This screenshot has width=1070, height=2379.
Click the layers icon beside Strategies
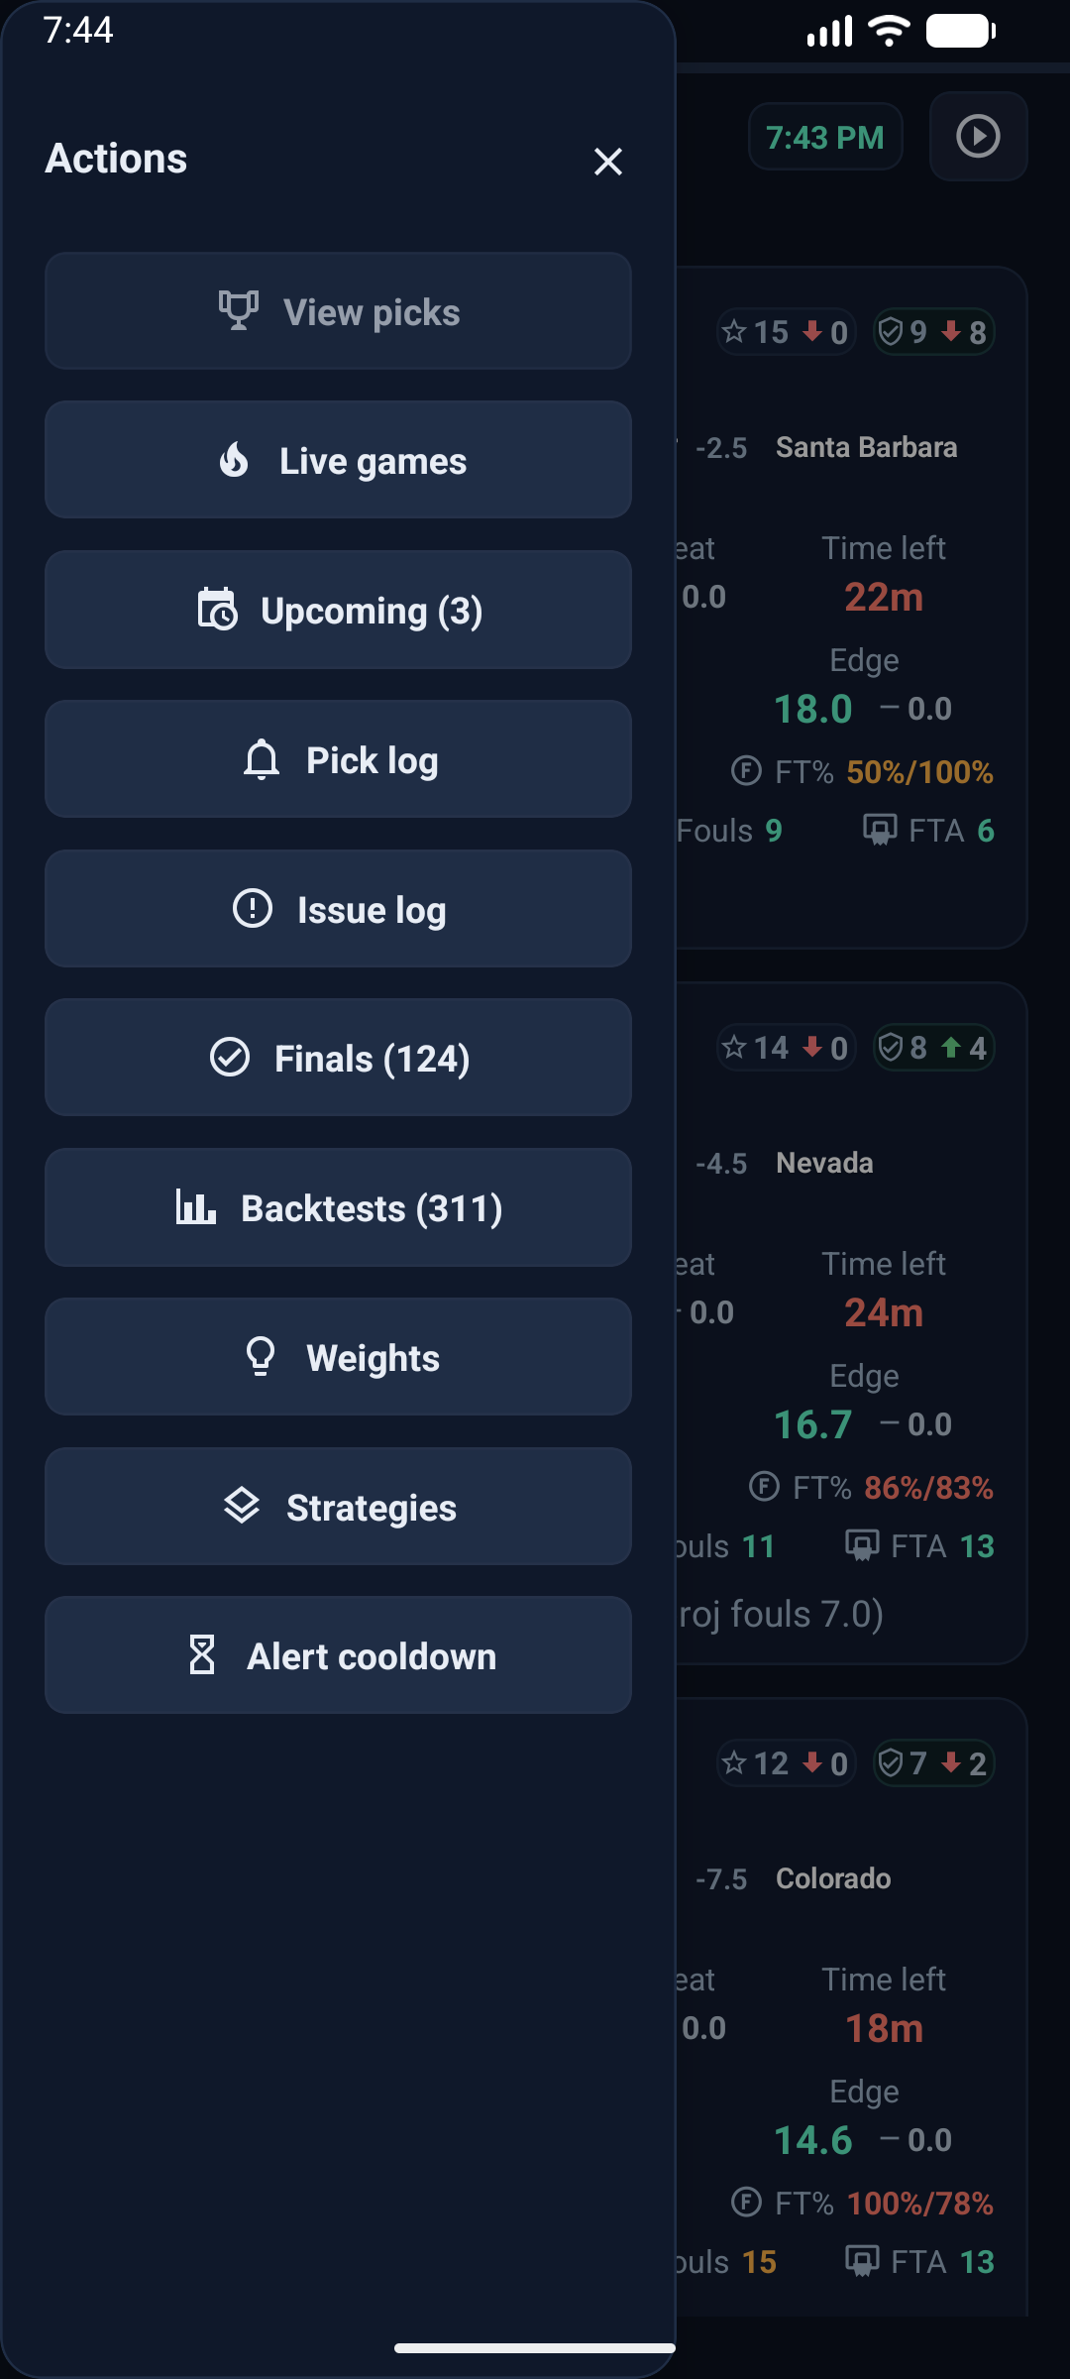click(243, 1506)
